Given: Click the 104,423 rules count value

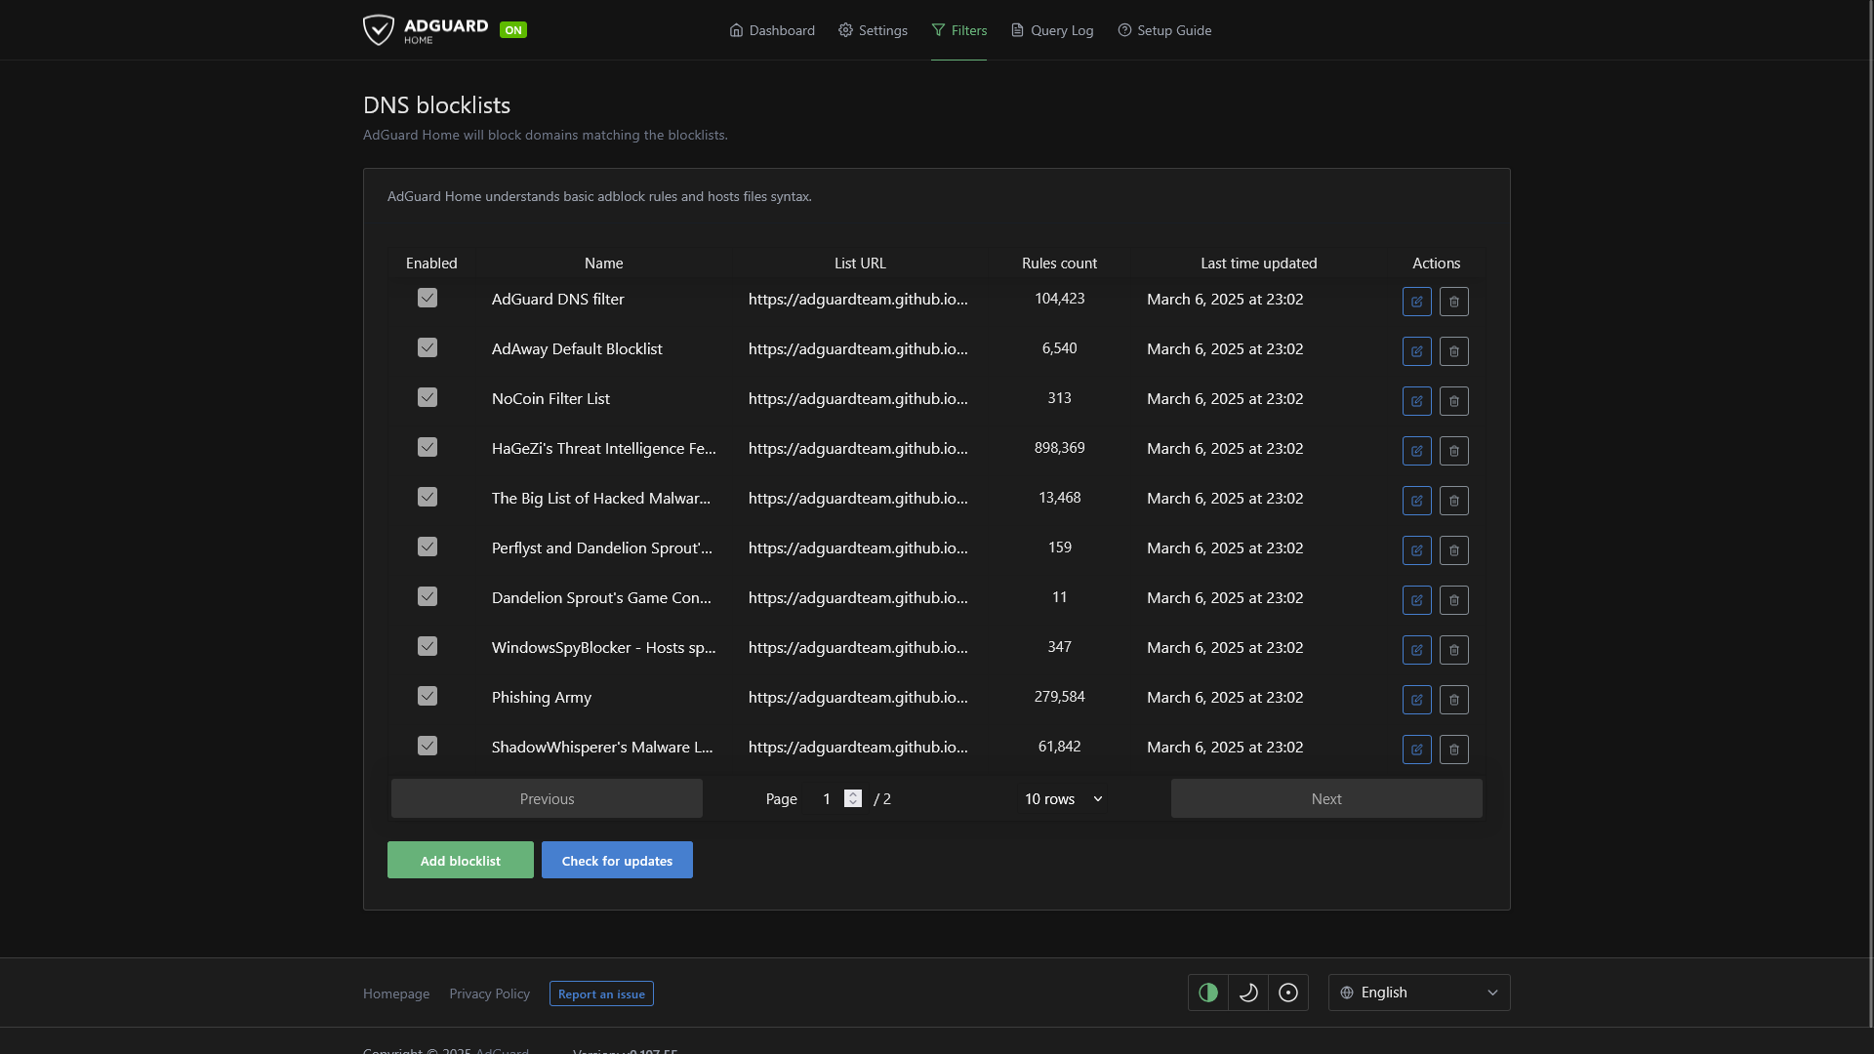Looking at the screenshot, I should point(1059,299).
